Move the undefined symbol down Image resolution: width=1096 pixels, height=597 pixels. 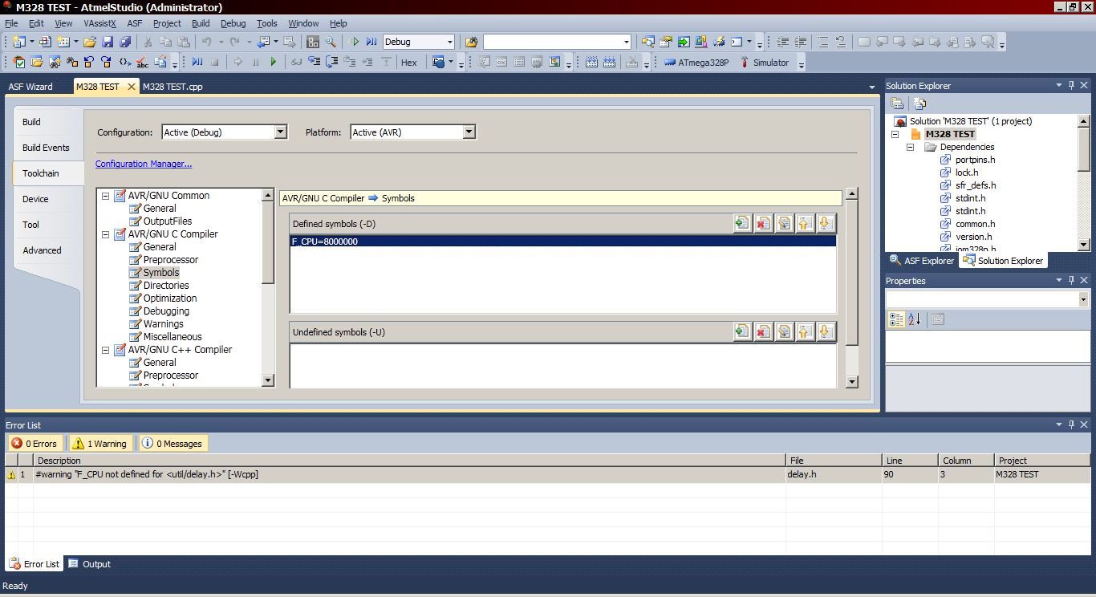point(826,331)
